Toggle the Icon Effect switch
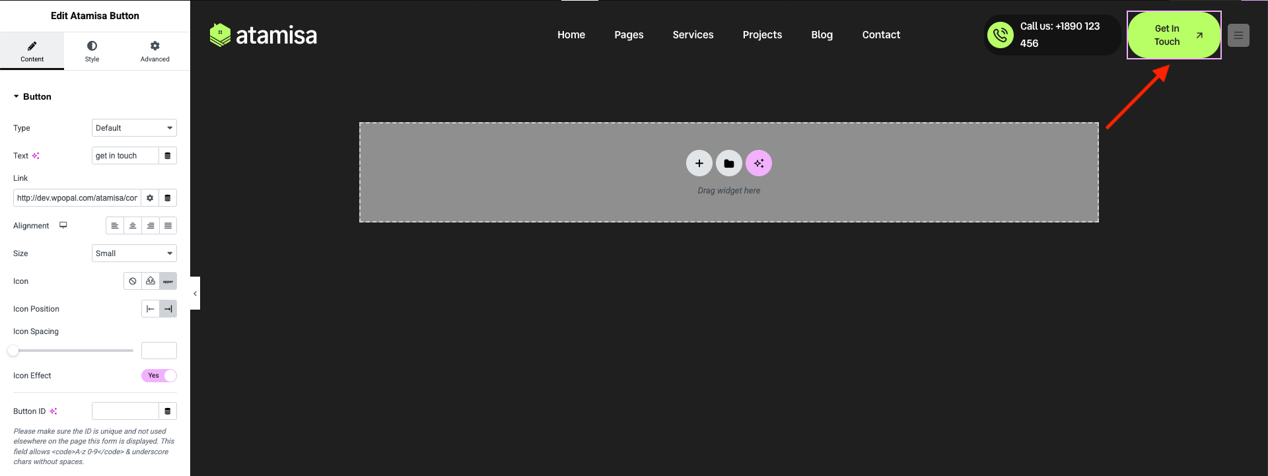Screen dimensions: 1268x476 click(159, 376)
